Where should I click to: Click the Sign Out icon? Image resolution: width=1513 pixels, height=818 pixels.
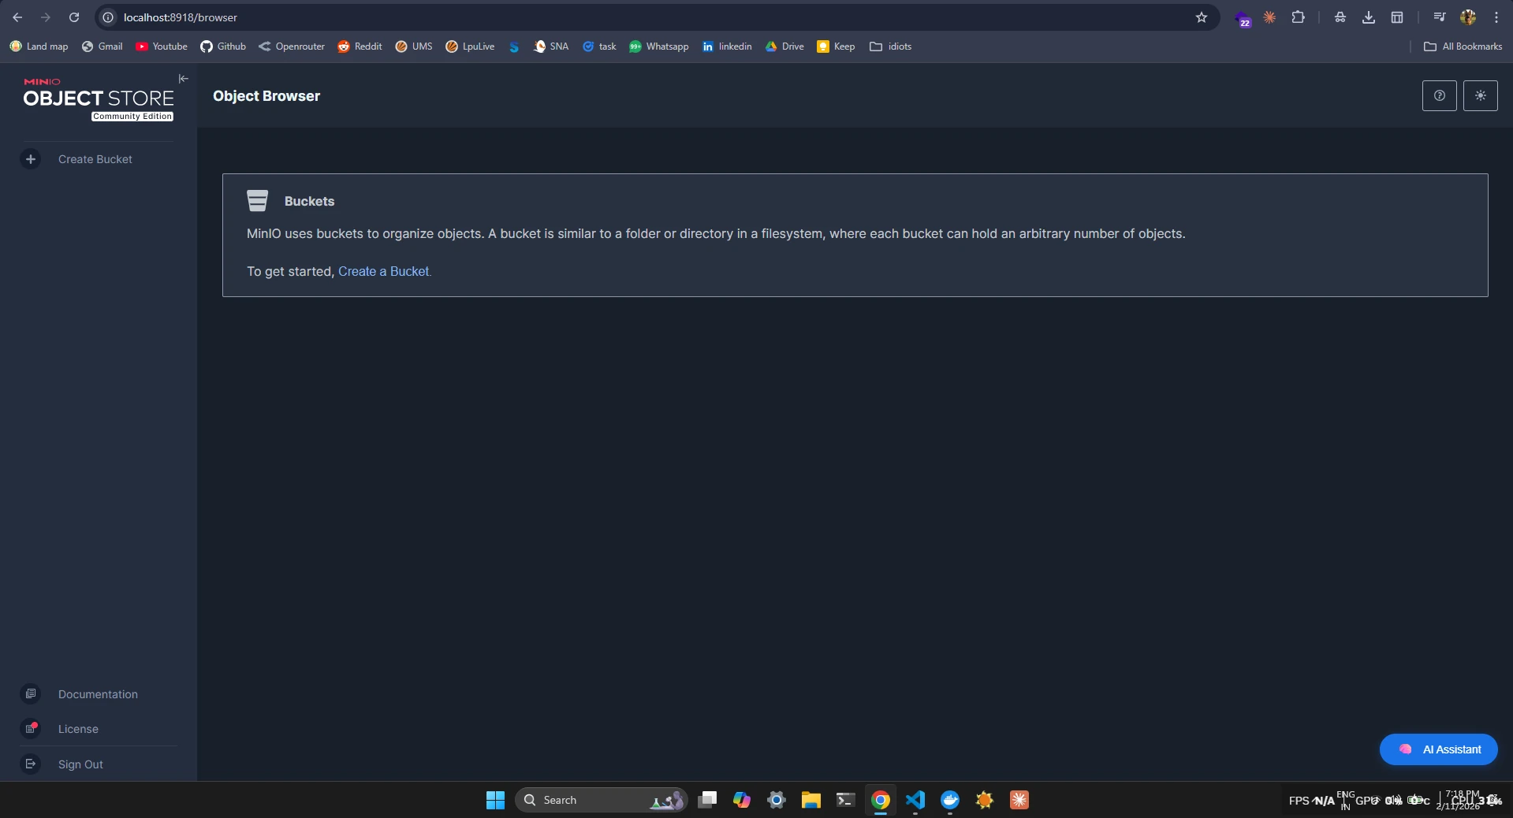[31, 764]
